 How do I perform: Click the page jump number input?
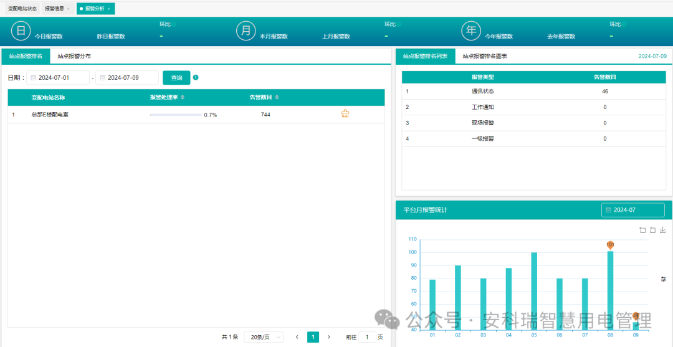367,337
